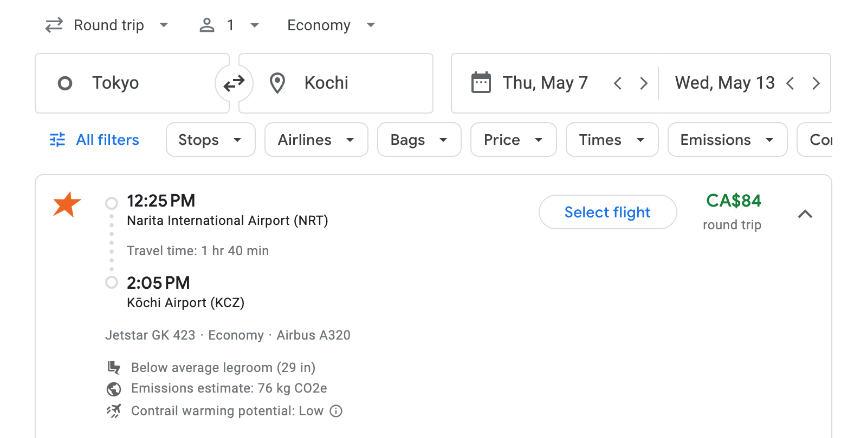Open the Emissions filter menu
The height and width of the screenshot is (438, 867).
727,140
